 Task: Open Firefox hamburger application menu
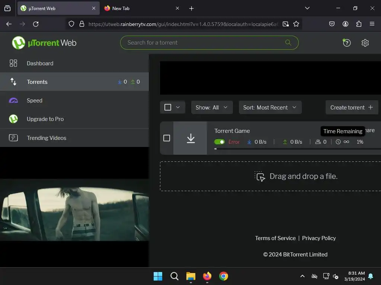click(x=372, y=24)
